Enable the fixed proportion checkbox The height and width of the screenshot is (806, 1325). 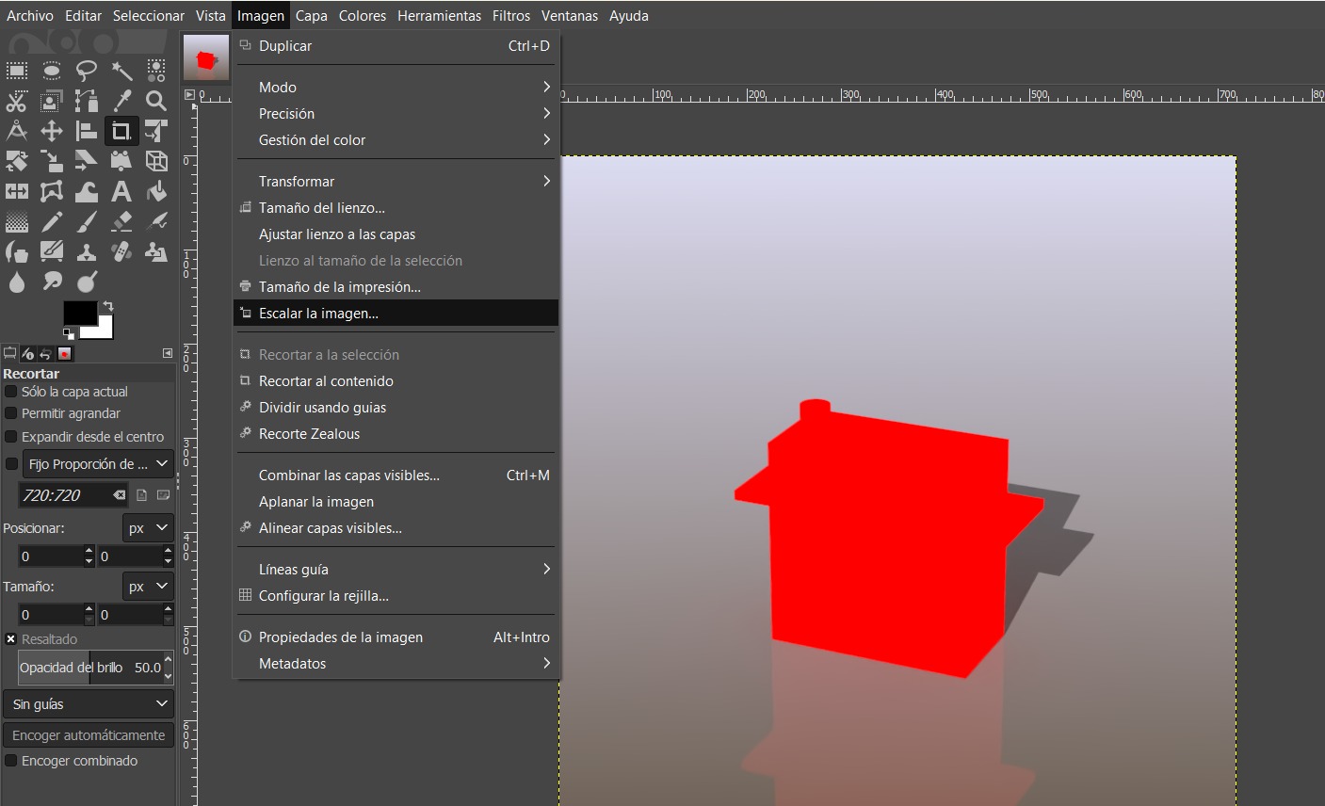[11, 464]
